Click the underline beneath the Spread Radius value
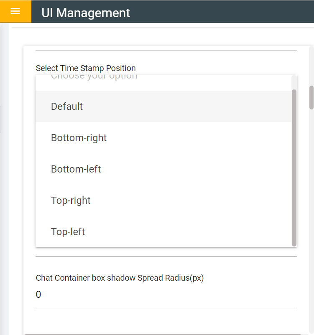 166,309
